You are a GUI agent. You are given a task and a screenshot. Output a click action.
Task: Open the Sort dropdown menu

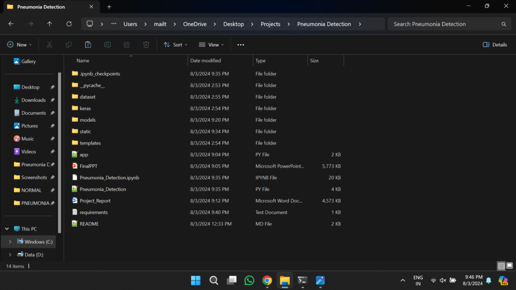(175, 45)
